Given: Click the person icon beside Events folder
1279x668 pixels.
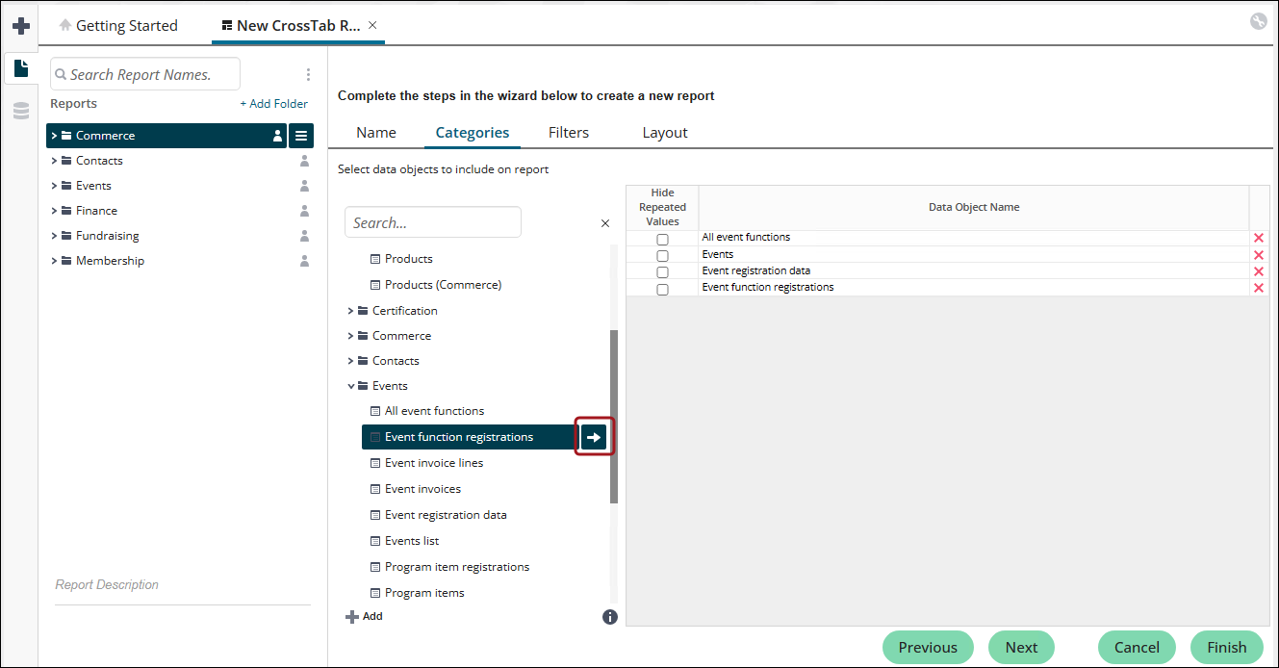Looking at the screenshot, I should pos(304,186).
